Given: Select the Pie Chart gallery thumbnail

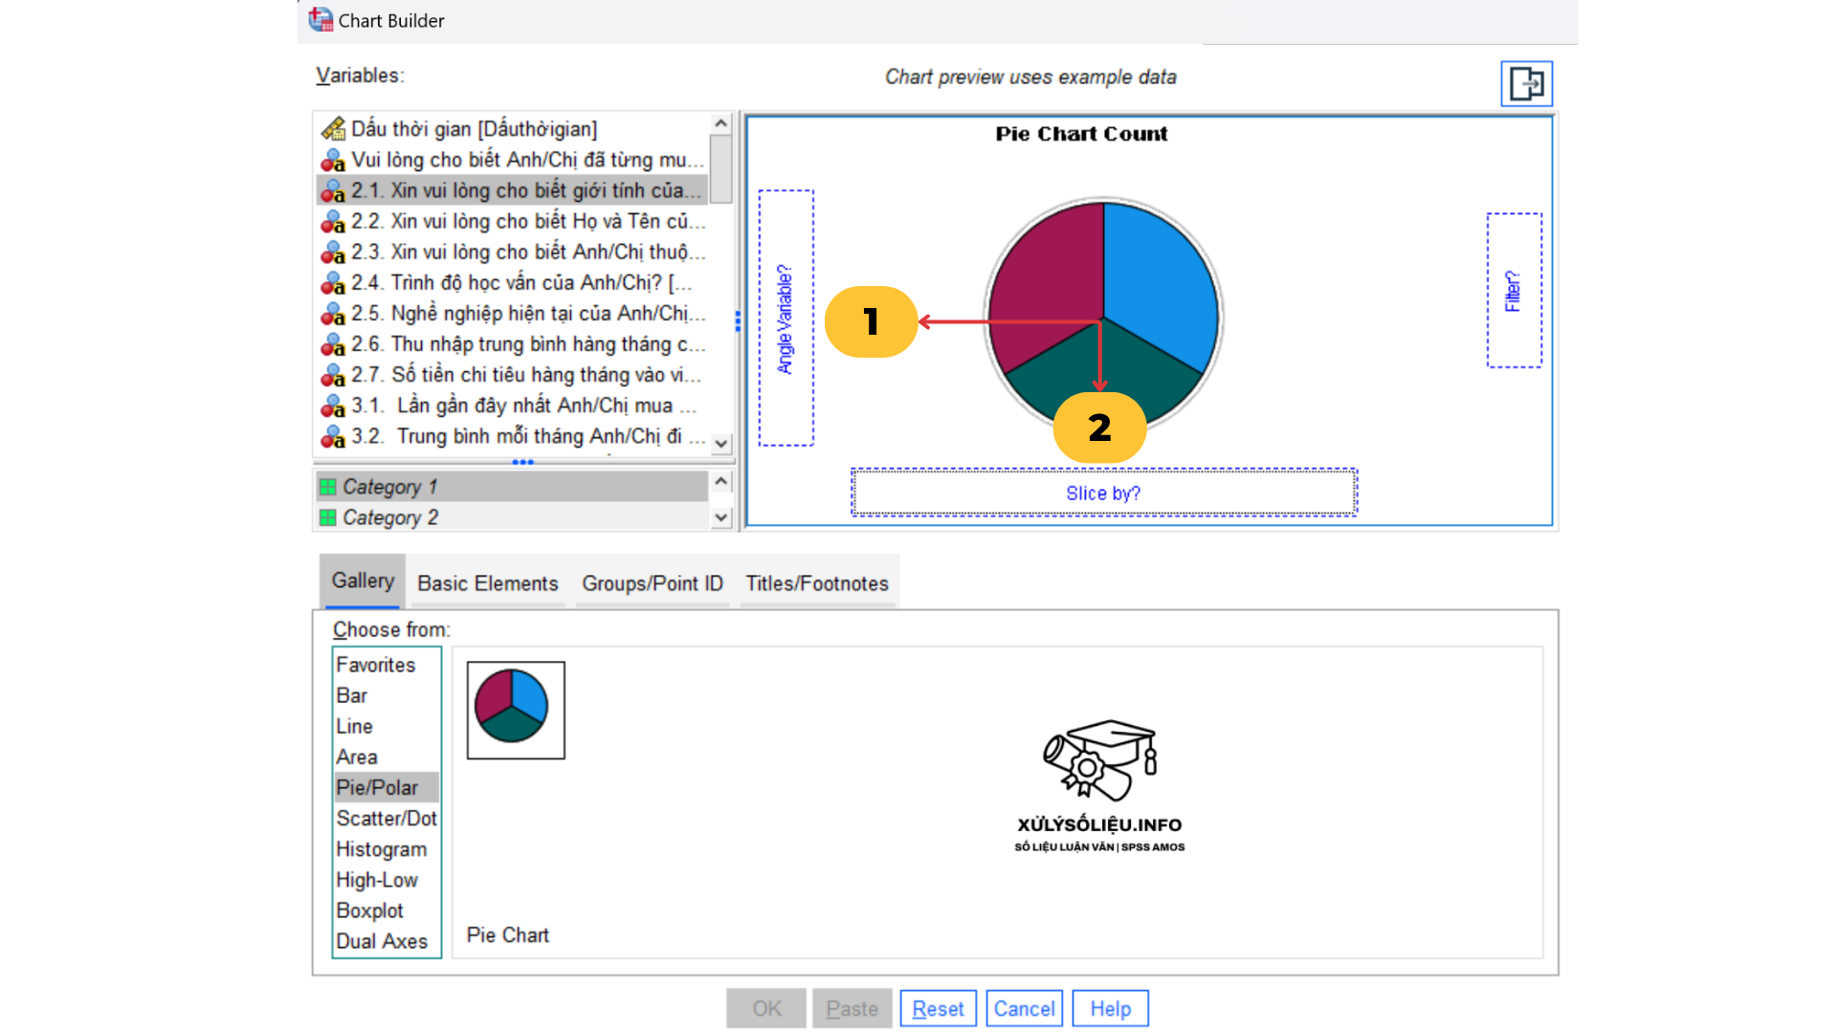Looking at the screenshot, I should pyautogui.click(x=516, y=710).
